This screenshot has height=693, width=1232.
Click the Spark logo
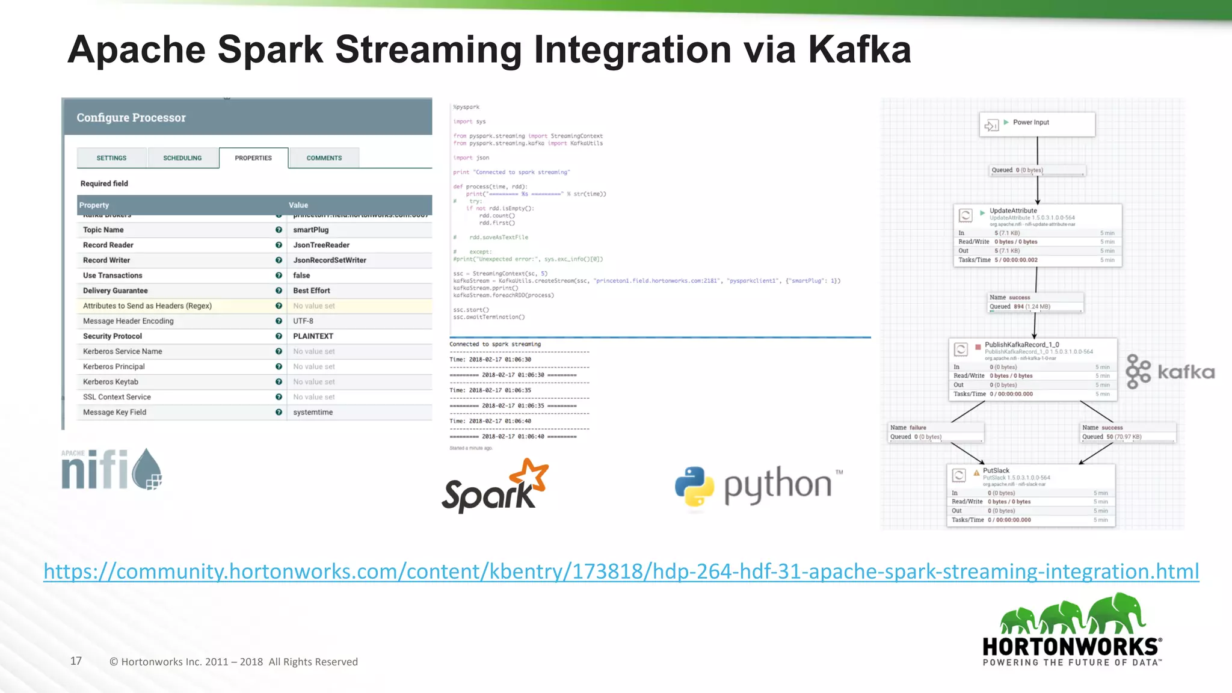click(495, 486)
